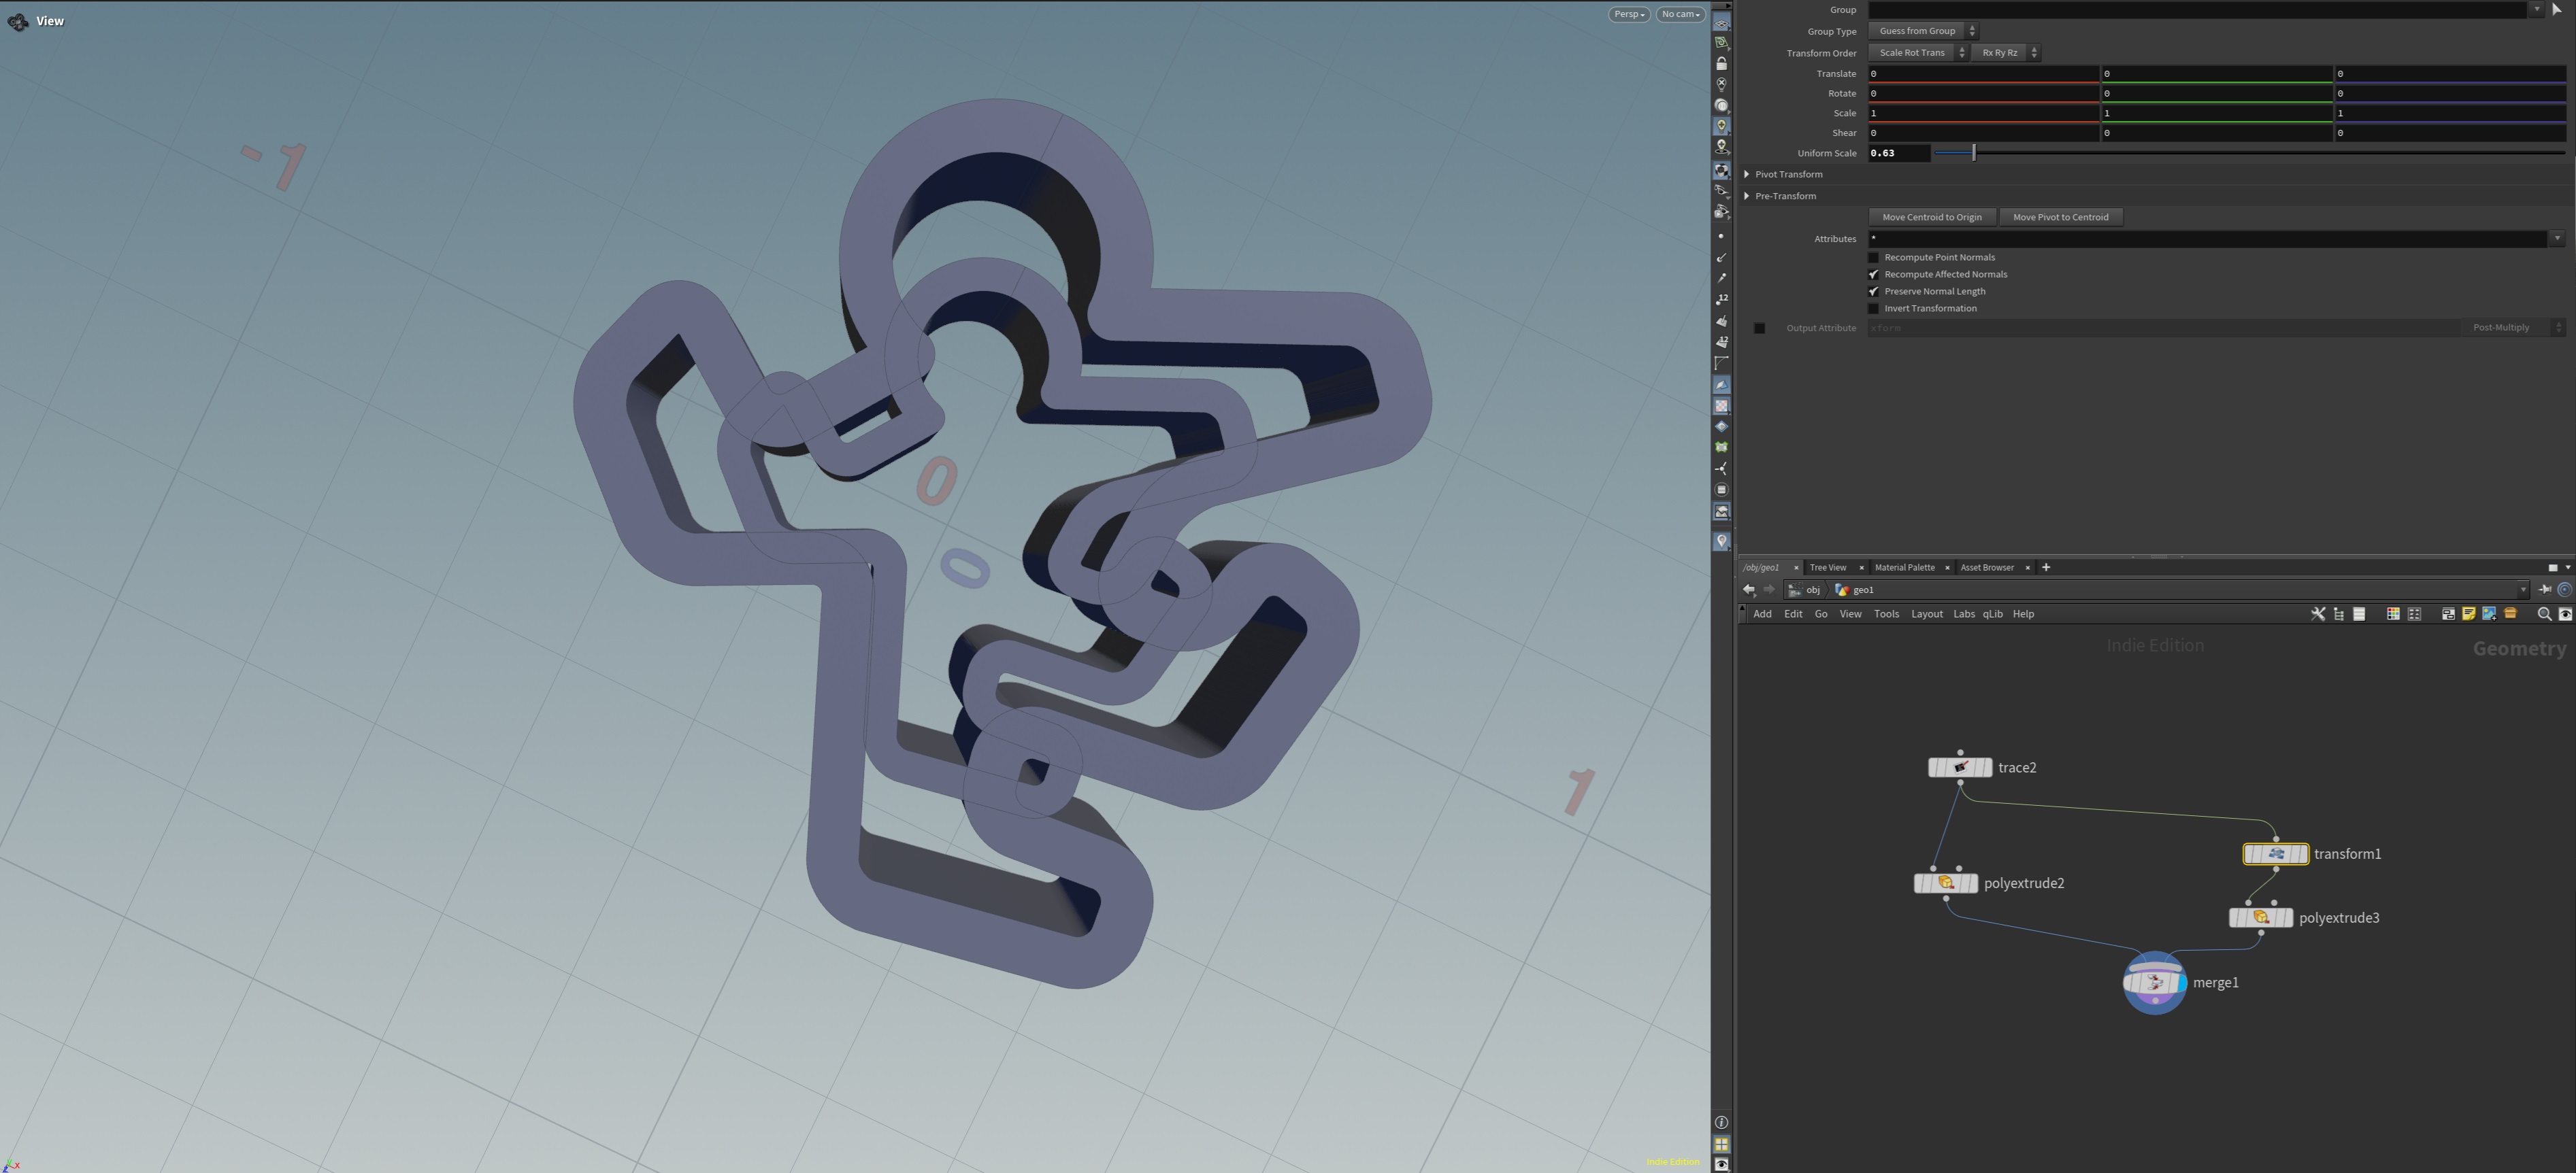Open the Labs menu
2576x1173 pixels.
1963,613
